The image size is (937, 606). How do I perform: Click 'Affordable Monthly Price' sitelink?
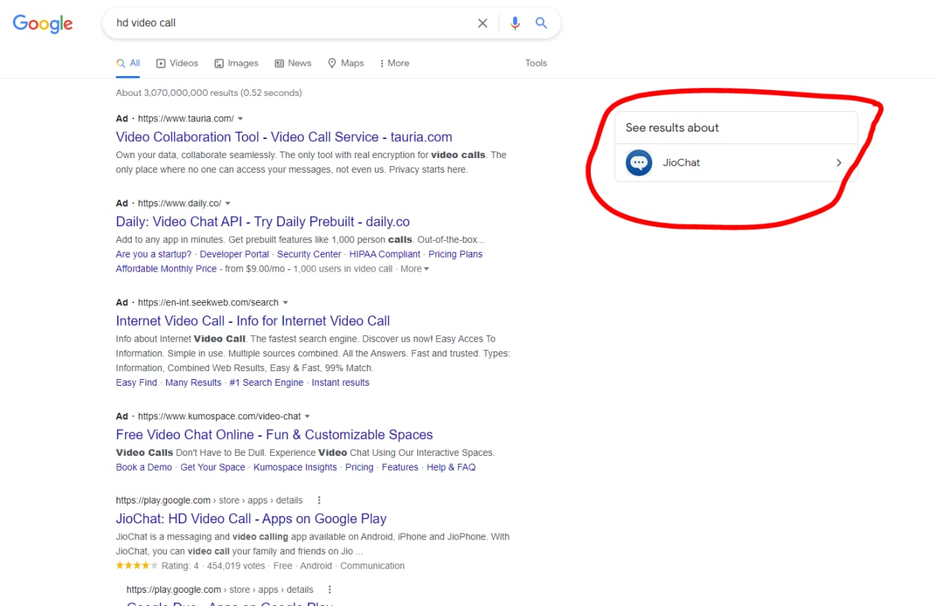166,269
